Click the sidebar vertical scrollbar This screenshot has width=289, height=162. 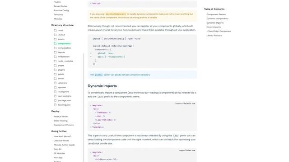tap(84, 108)
